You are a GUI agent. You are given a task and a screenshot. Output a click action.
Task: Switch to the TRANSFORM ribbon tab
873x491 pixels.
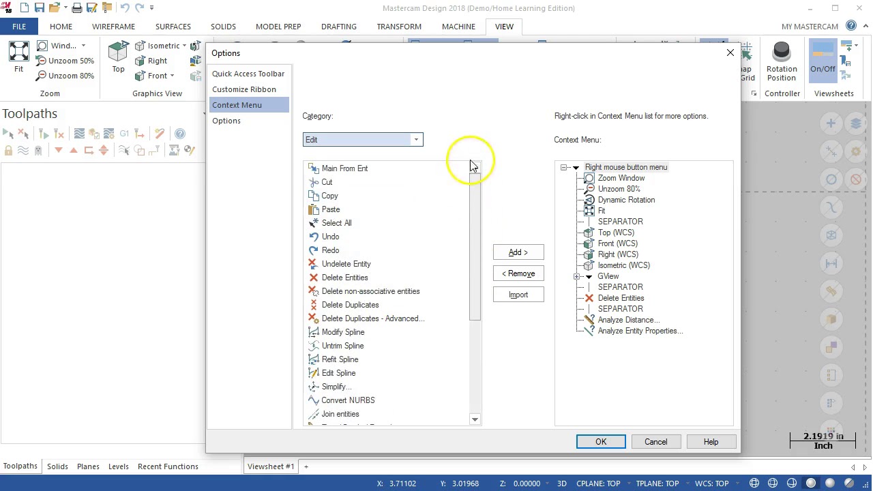[x=399, y=27]
